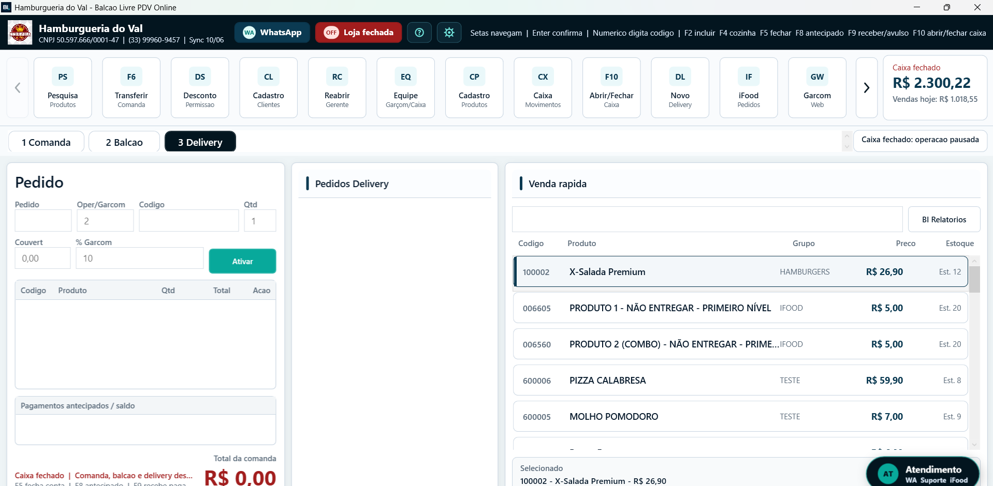The image size is (993, 486).
Task: Select PRODUTO 1 - NÃO ENTREGAR row
Action: click(740, 308)
